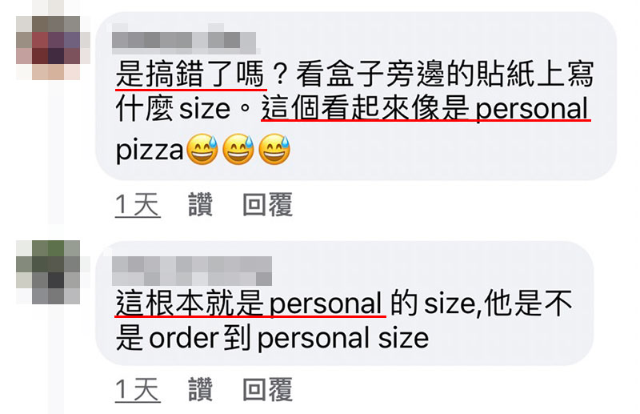Open first comment's 1天 timestamp
640x414 pixels.
138,205
